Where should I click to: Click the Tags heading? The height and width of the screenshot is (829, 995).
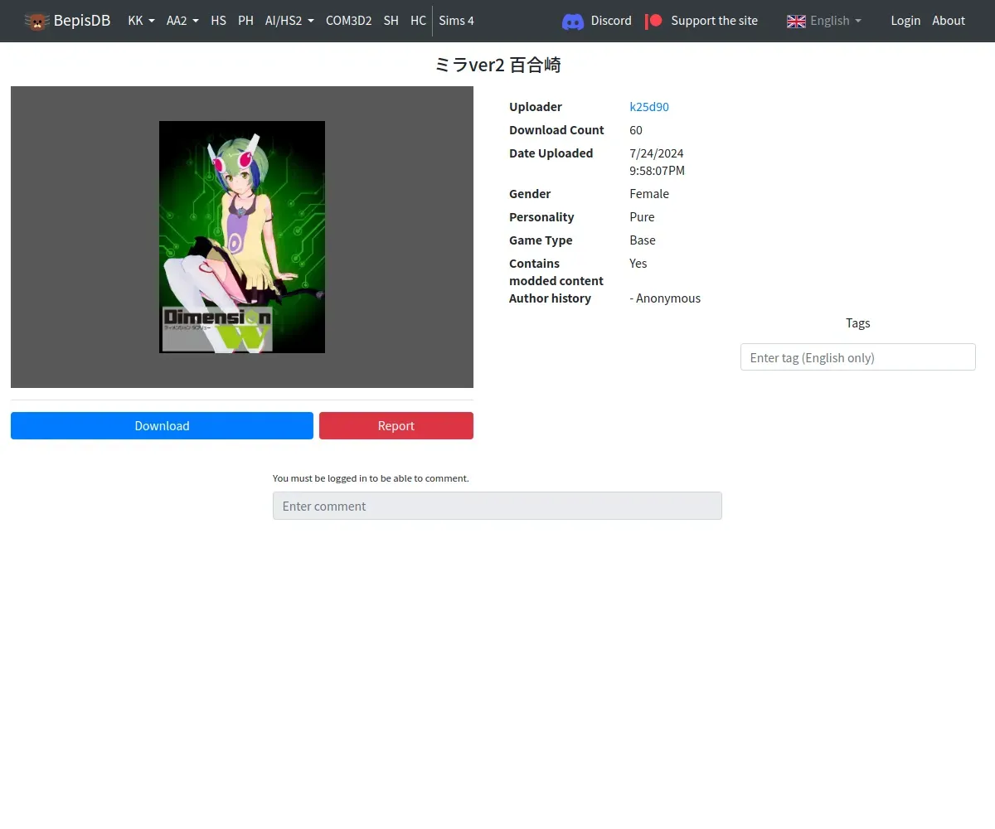[x=858, y=323]
